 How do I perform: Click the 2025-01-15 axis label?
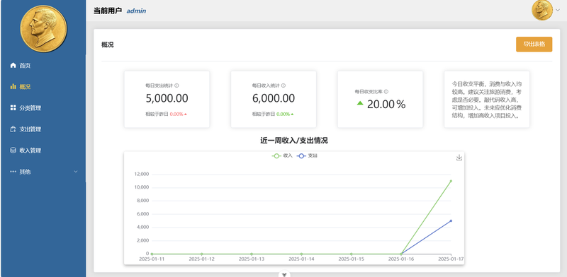[351, 259]
